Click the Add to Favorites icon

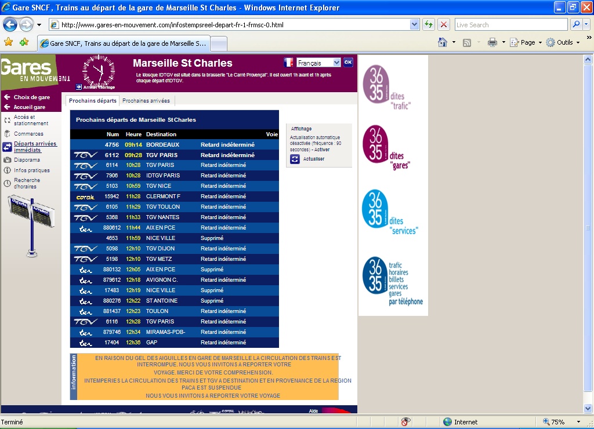click(x=24, y=42)
